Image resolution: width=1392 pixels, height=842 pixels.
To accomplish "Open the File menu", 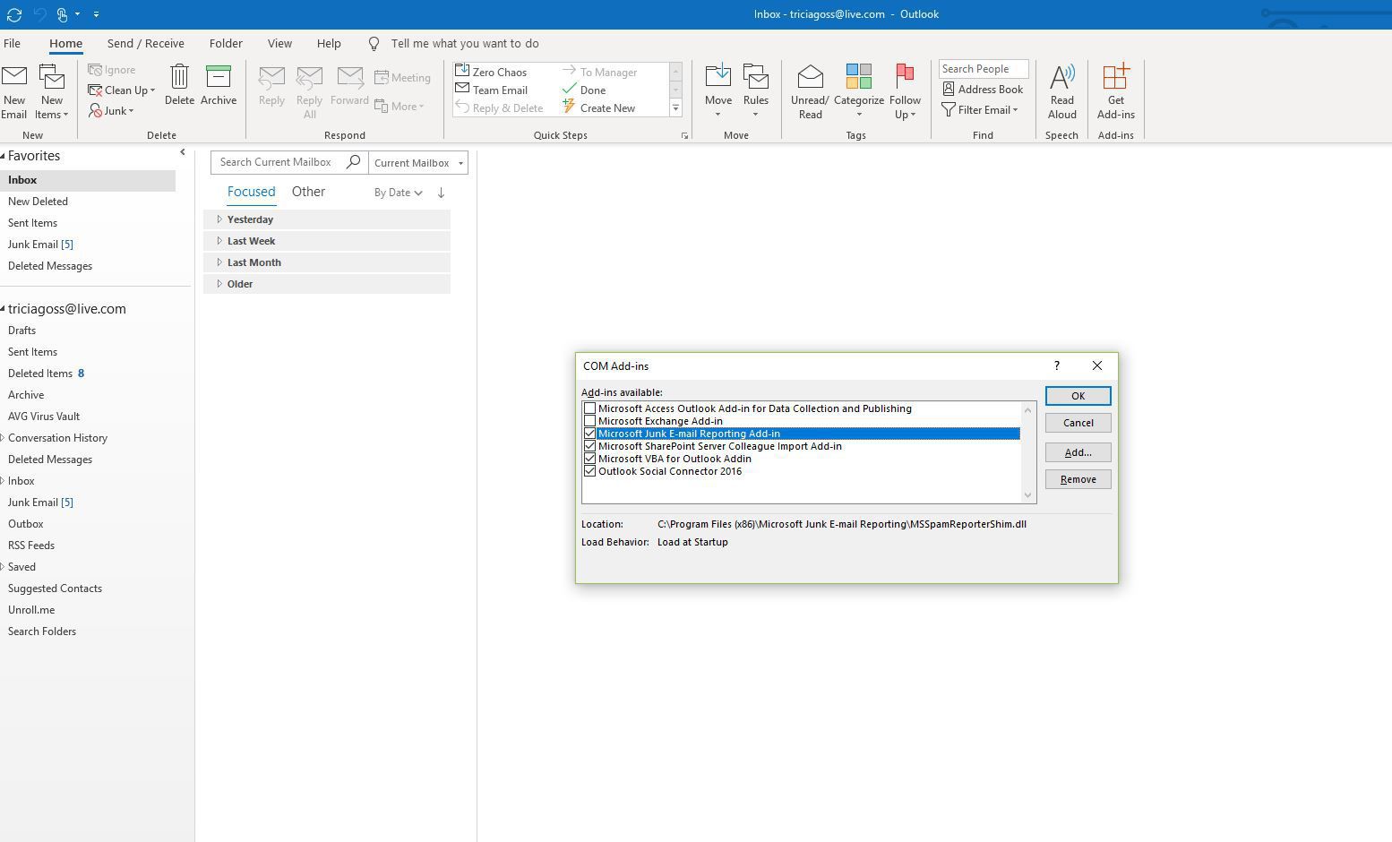I will click(12, 43).
